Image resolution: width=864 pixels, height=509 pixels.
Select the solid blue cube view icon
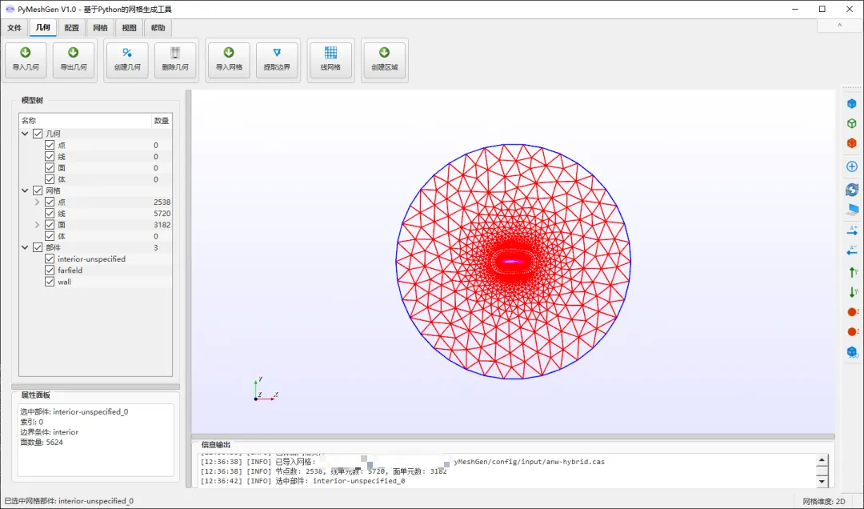click(x=852, y=104)
